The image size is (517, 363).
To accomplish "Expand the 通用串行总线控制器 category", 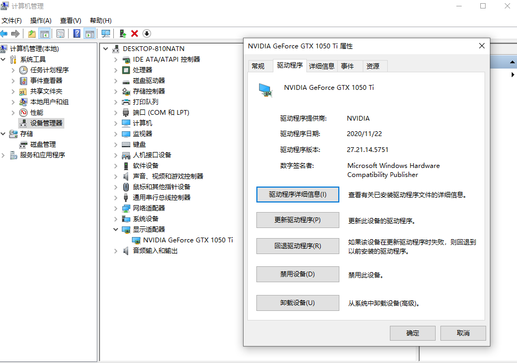I will [x=116, y=198].
